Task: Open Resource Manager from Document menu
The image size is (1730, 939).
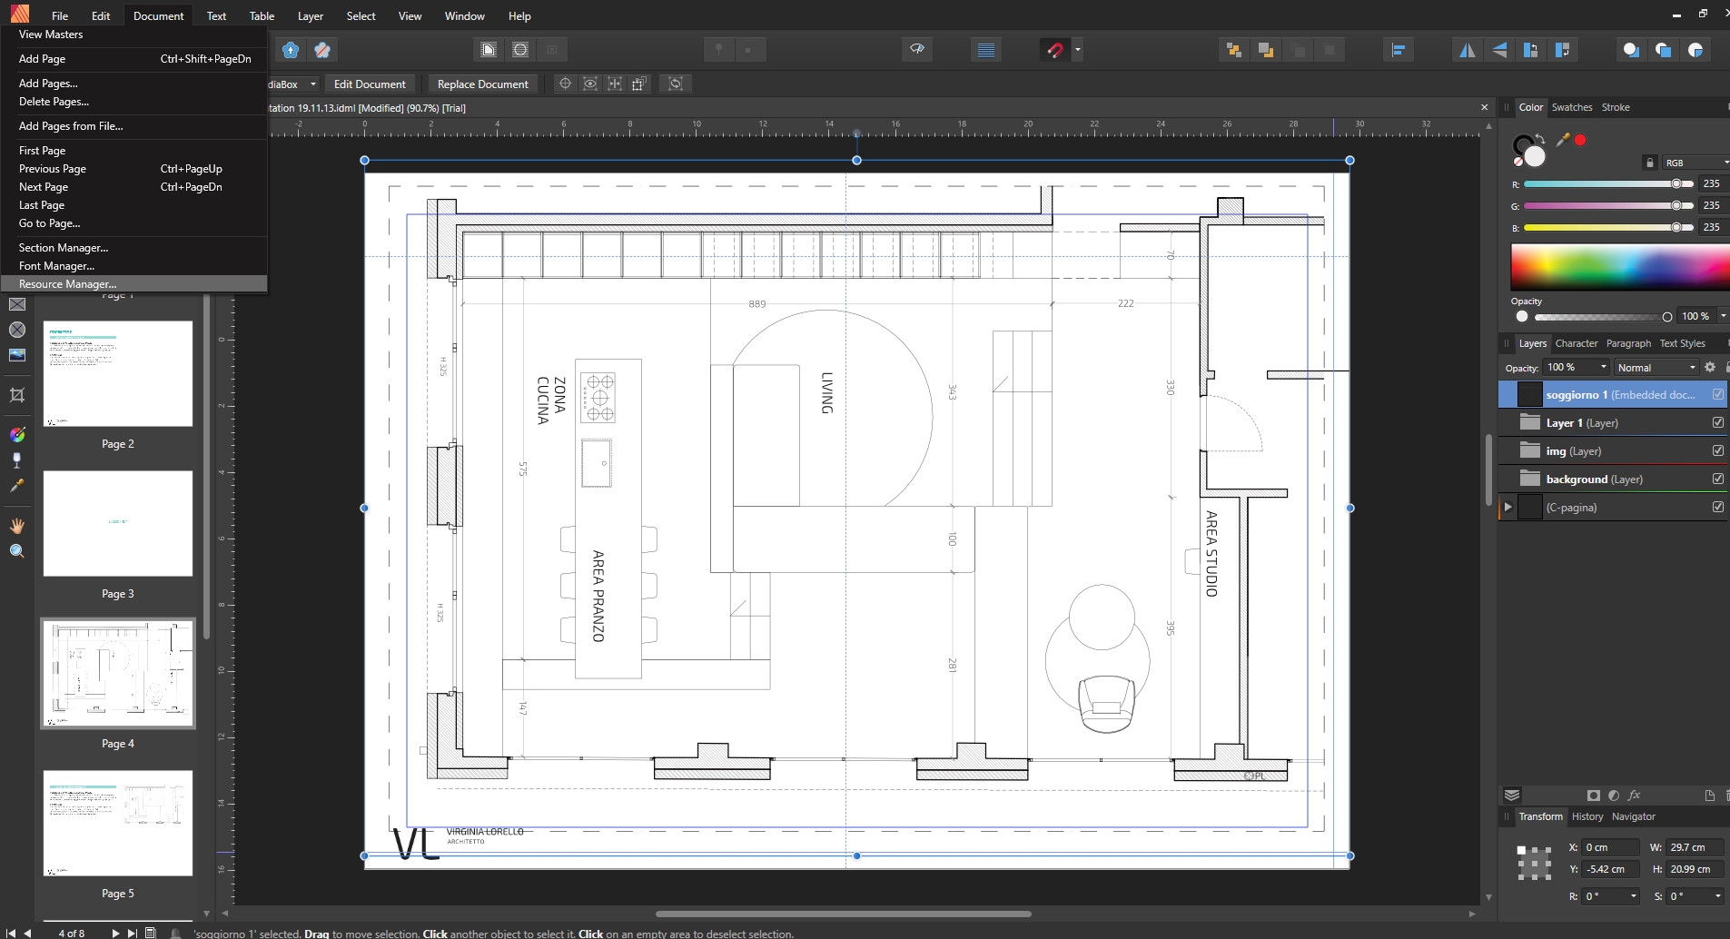Action: pyautogui.click(x=67, y=284)
